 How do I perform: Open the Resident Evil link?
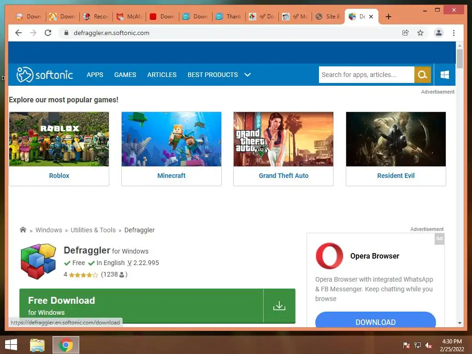point(396,176)
